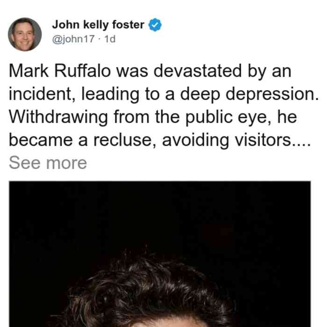Click the word 'Withdrawing' in the post
Screen dimensions: 327x327
point(58,117)
